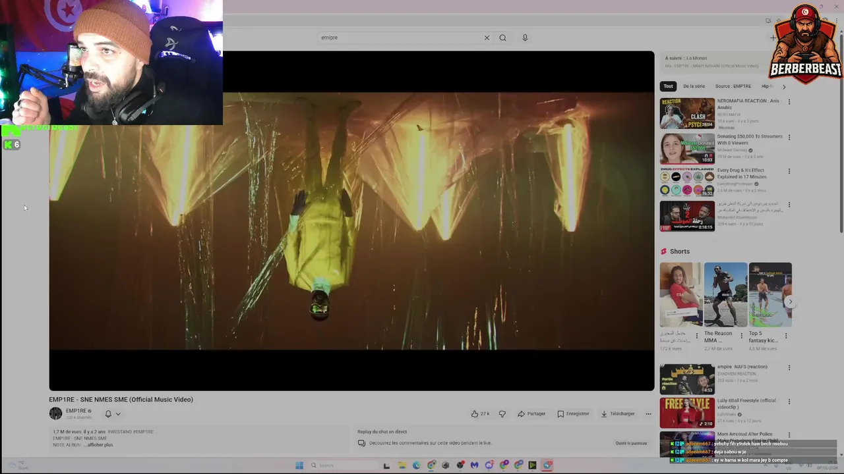The image size is (844, 474).
Task: Click the green play-arrow taskbar app
Action: coord(532,465)
